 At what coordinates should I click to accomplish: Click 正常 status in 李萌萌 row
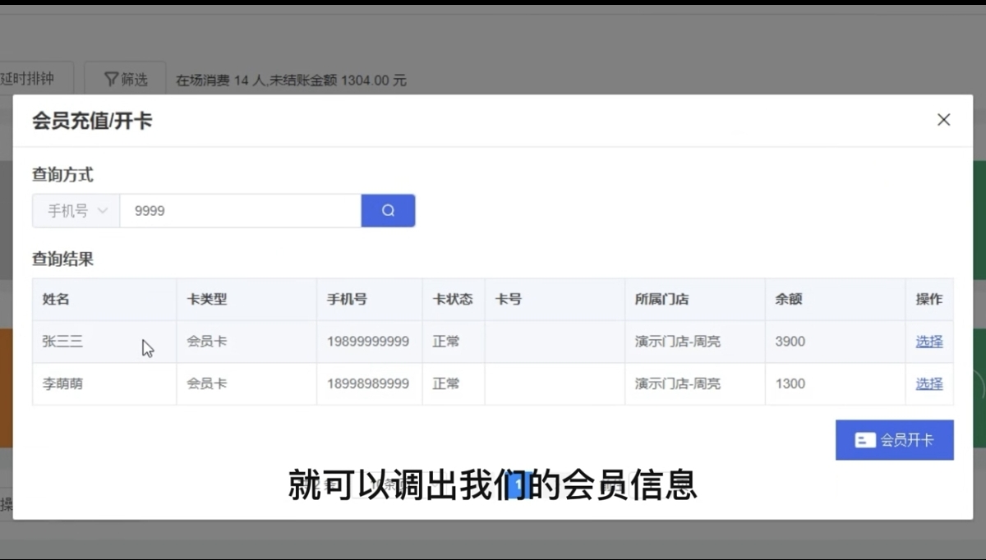tap(446, 383)
